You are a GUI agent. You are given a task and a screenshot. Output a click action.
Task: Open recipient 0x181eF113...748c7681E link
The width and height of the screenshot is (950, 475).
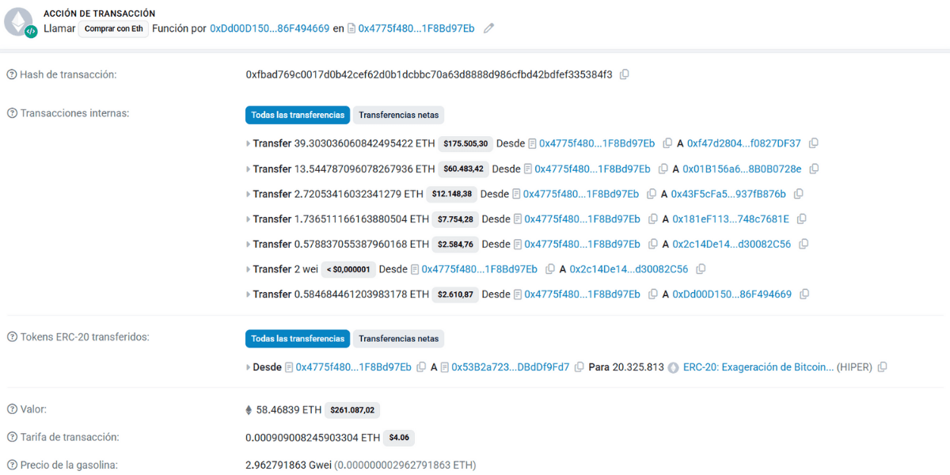(731, 218)
